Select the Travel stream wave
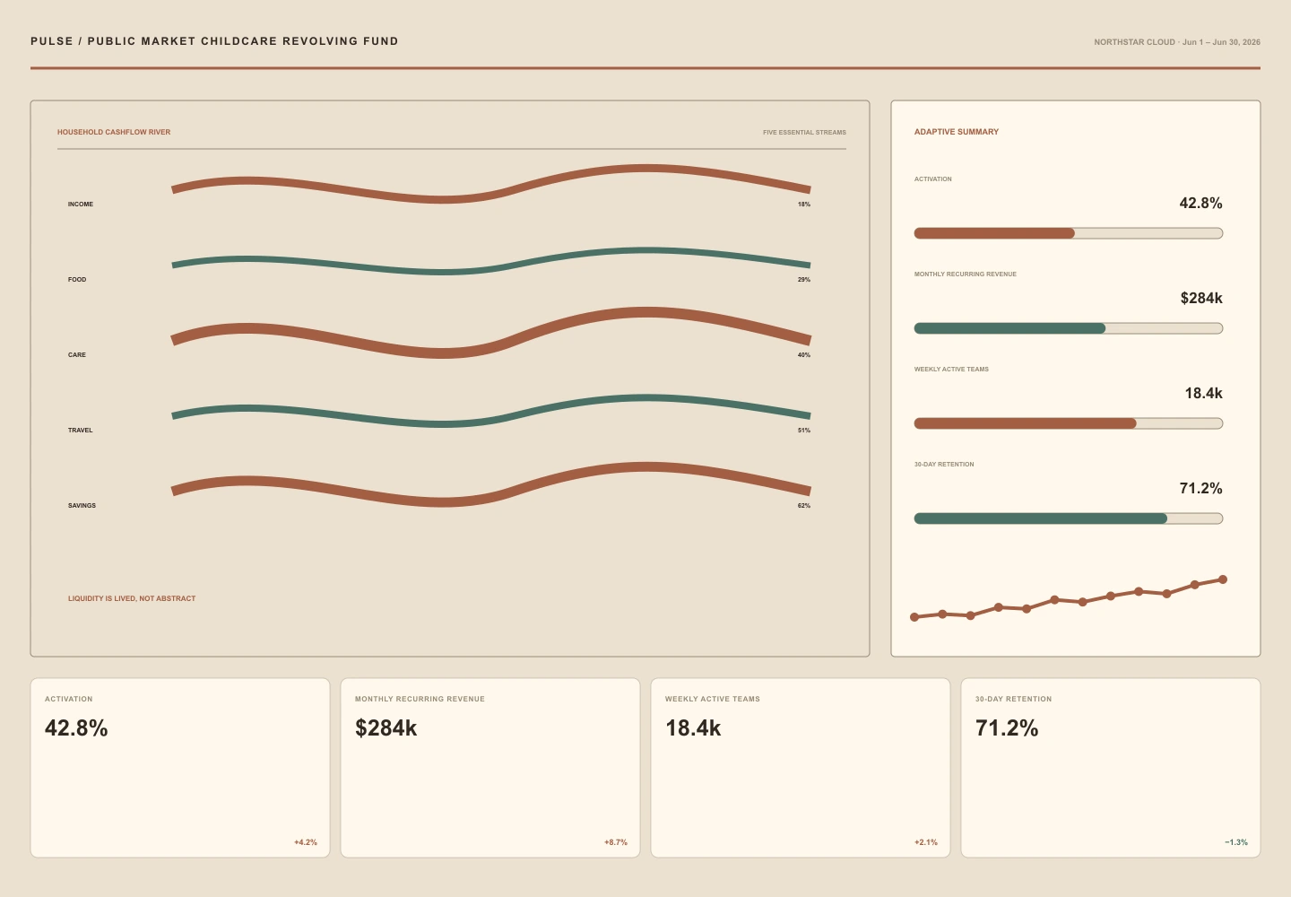This screenshot has height=897, width=1291. pos(491,411)
